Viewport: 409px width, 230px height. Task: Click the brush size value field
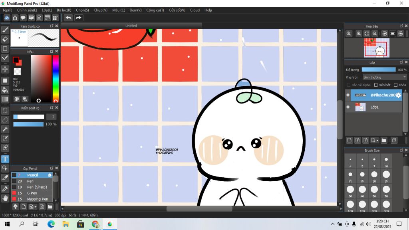click(x=52, y=117)
